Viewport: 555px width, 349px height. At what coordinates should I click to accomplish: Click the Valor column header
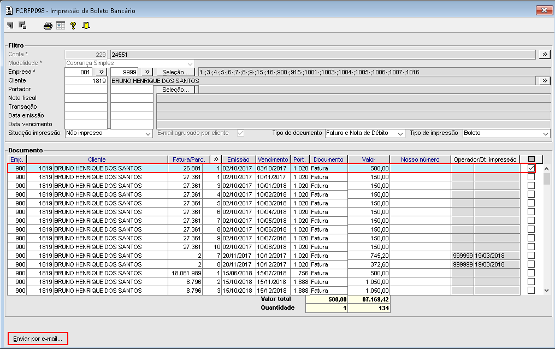click(x=369, y=159)
